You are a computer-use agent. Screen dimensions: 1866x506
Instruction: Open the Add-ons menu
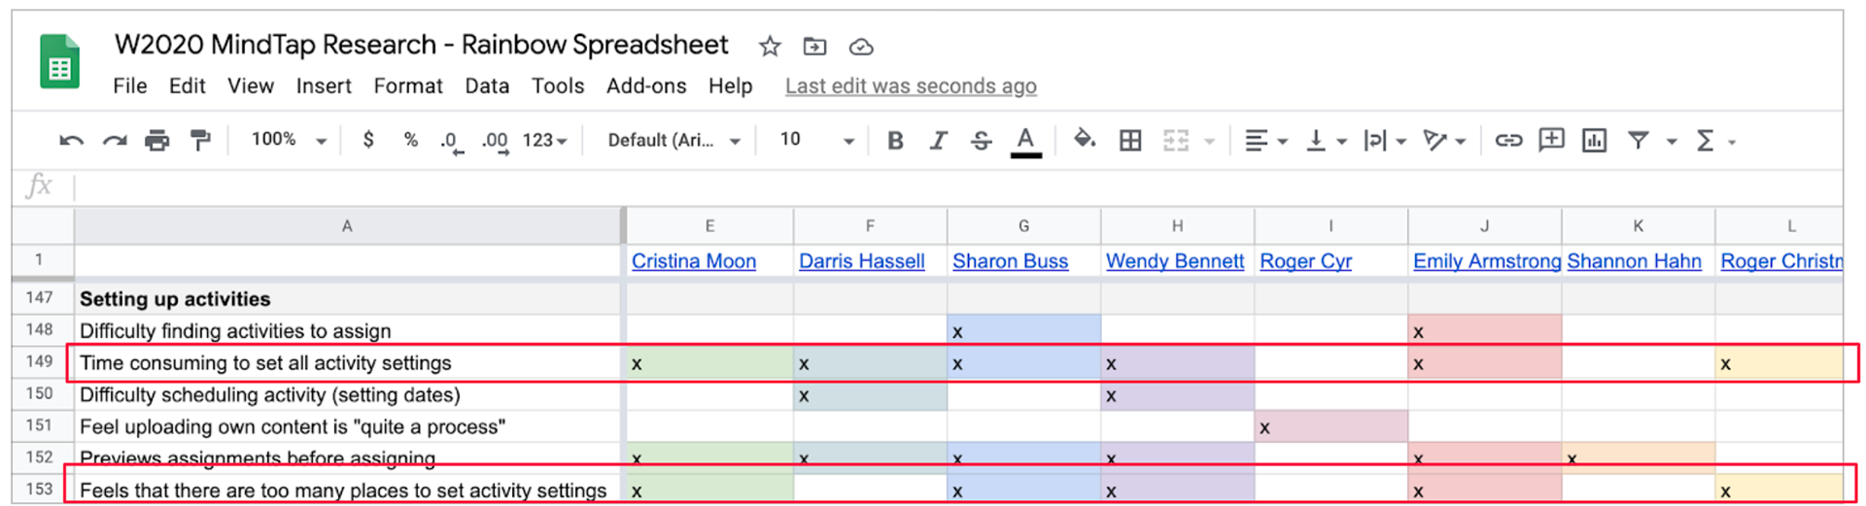coord(646,86)
